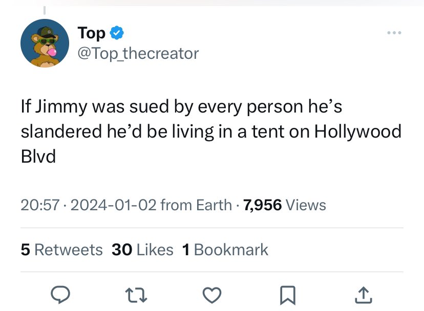
Task: Like the tweet with heart icon
Action: (212, 295)
